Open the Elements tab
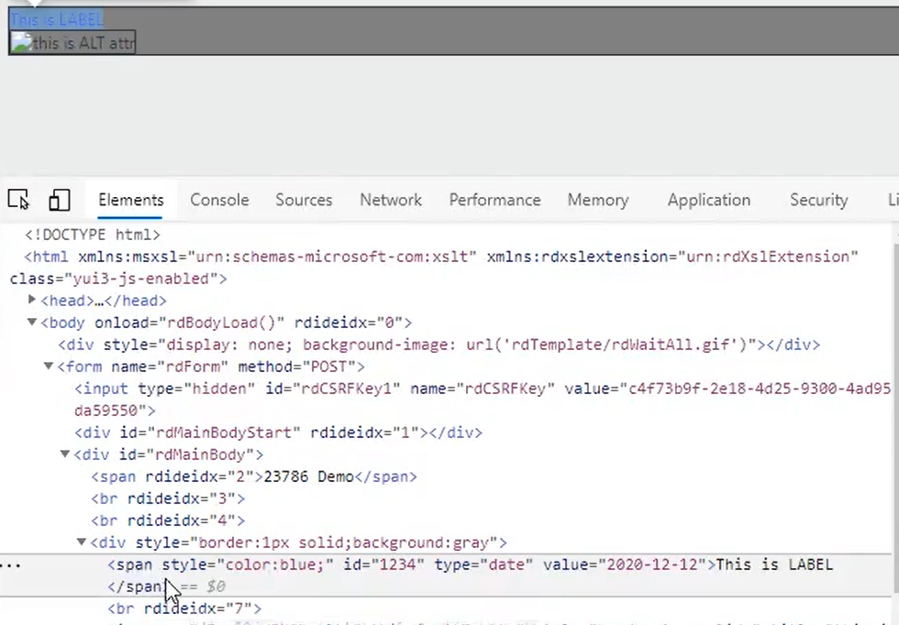 tap(130, 200)
